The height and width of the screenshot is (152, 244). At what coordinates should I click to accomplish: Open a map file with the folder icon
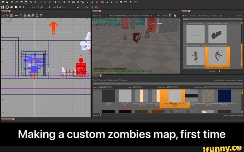[x=7, y=2]
